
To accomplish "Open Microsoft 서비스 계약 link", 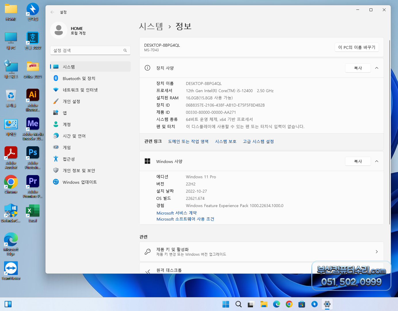I will [177, 213].
